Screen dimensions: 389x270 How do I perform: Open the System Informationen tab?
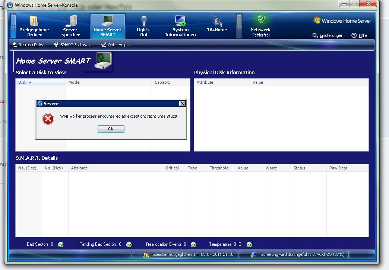coord(180,26)
